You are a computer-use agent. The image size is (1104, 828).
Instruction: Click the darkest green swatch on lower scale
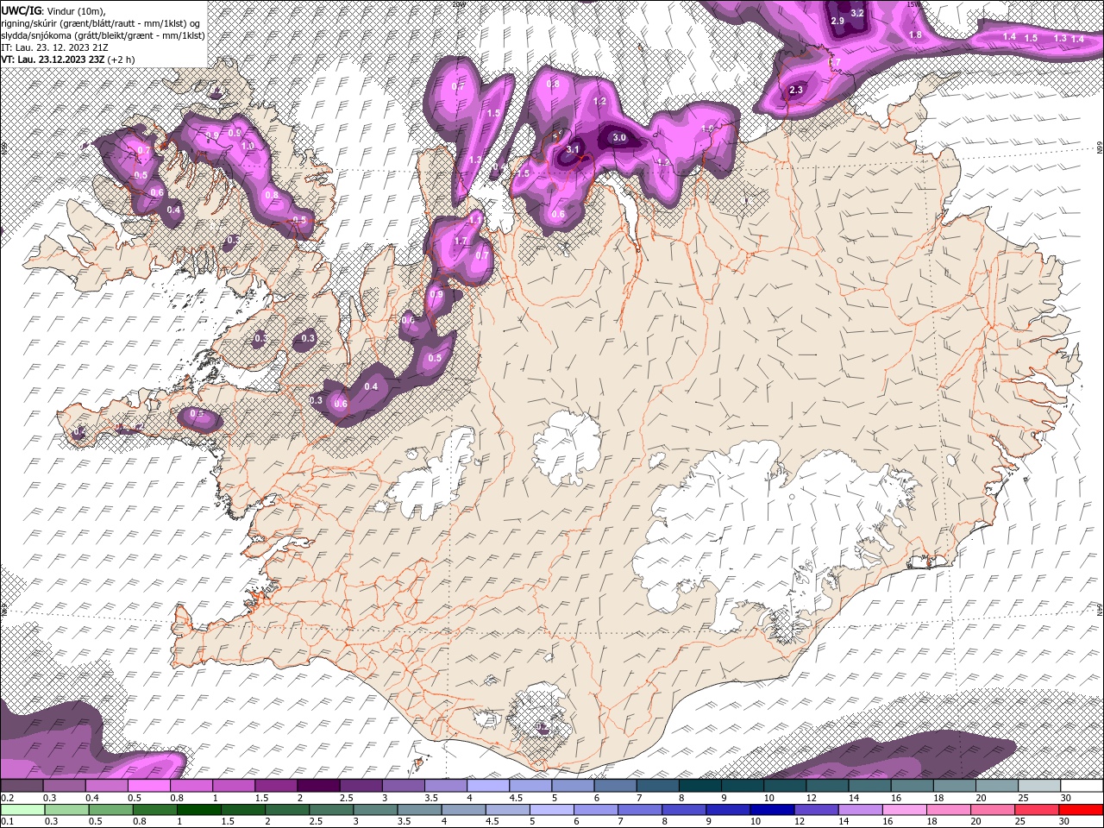click(198, 810)
